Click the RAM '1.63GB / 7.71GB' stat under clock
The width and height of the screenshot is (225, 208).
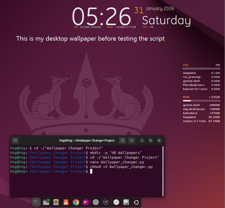point(126,27)
